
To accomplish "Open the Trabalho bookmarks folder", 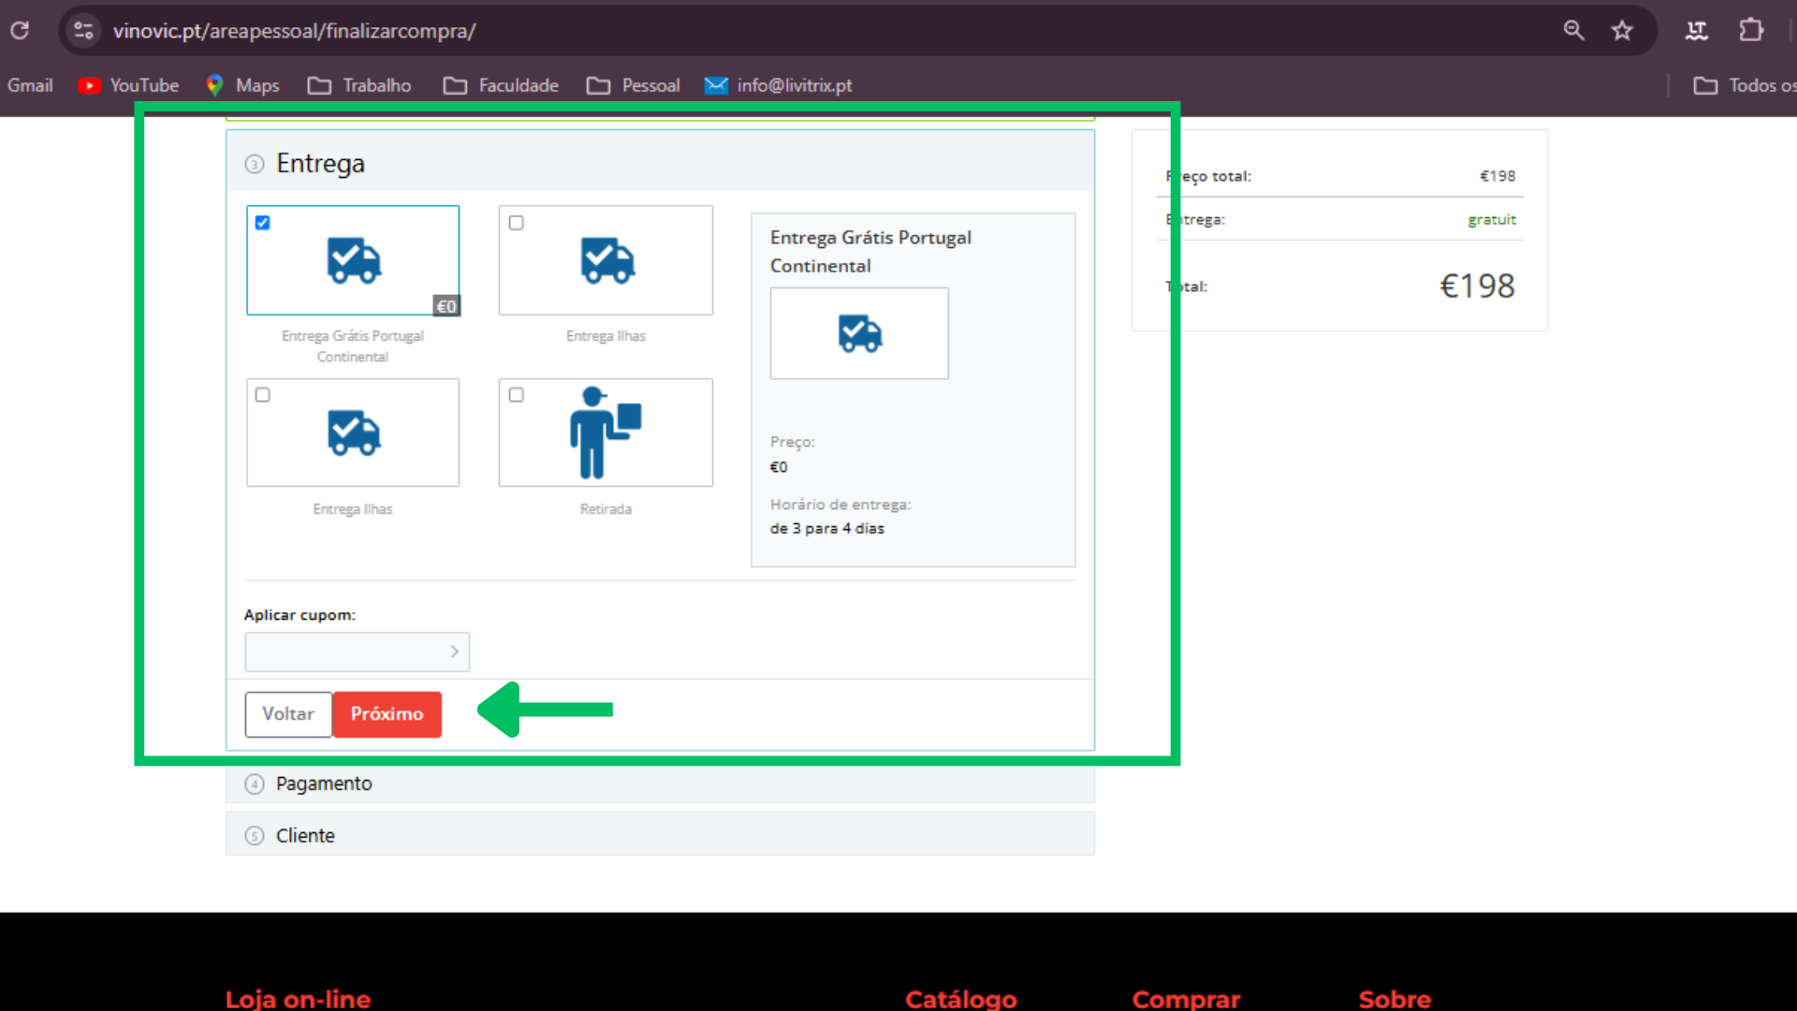I will tap(359, 85).
